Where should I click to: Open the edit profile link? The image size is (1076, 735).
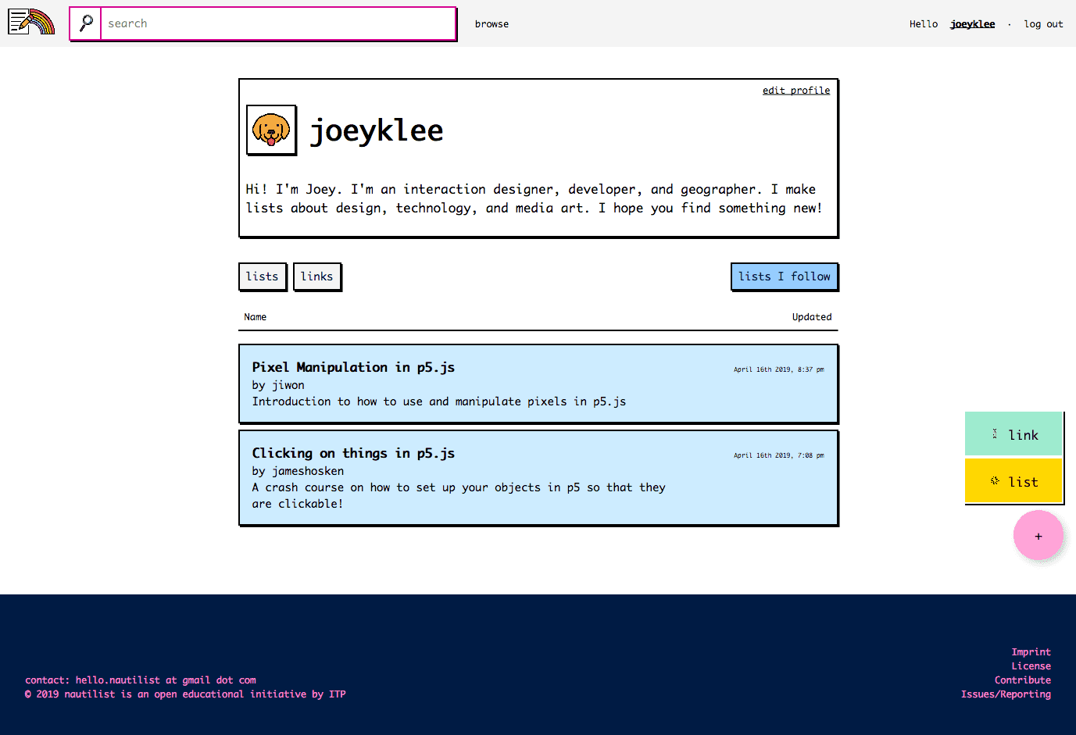[x=795, y=91]
